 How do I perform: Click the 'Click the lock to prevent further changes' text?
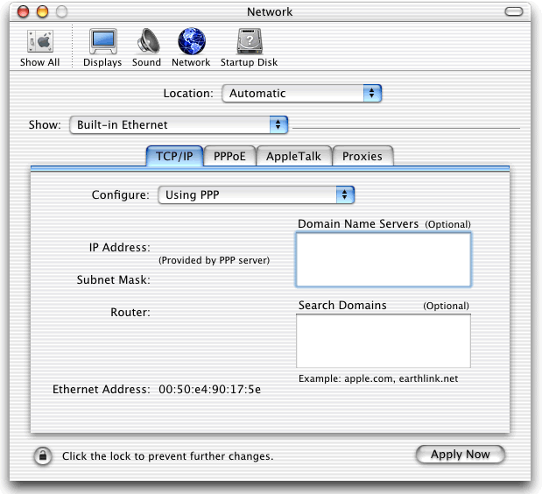point(167,456)
